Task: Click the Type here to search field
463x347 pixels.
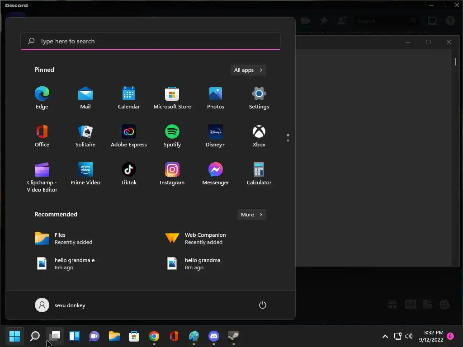Action: click(151, 41)
